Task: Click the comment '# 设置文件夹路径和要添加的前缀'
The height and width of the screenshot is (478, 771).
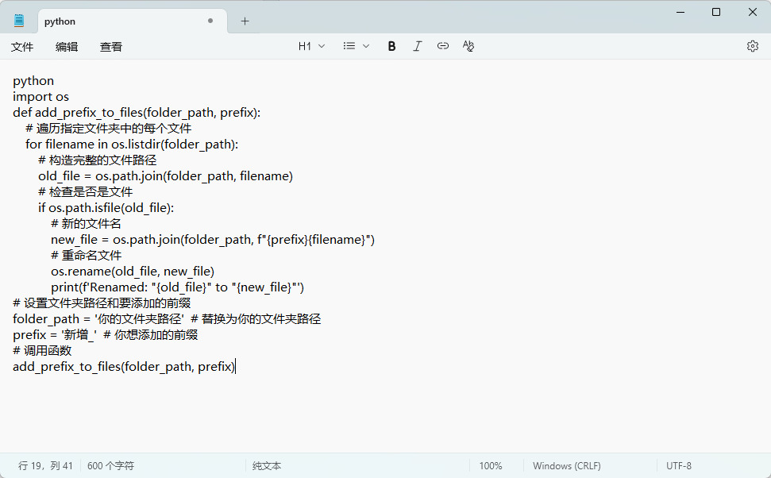Action: [x=102, y=303]
